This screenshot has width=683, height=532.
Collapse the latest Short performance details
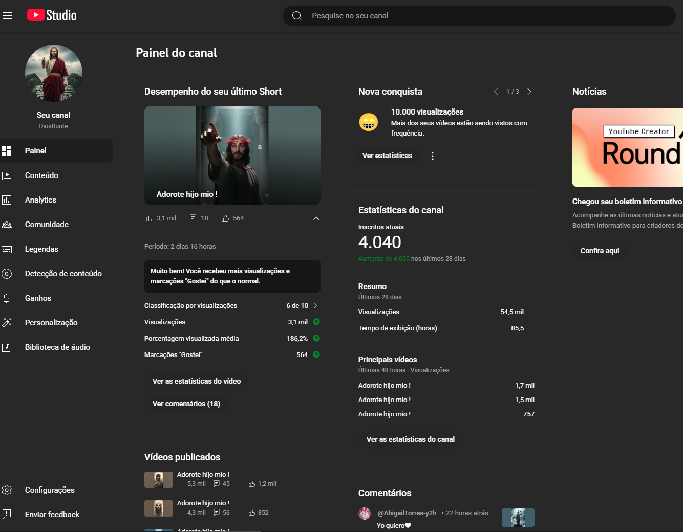[316, 218]
